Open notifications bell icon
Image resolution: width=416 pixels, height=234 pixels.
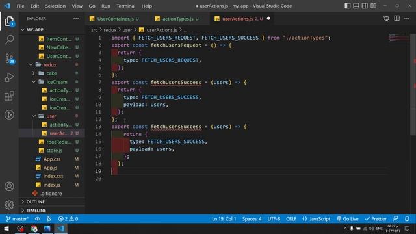click(x=407, y=219)
